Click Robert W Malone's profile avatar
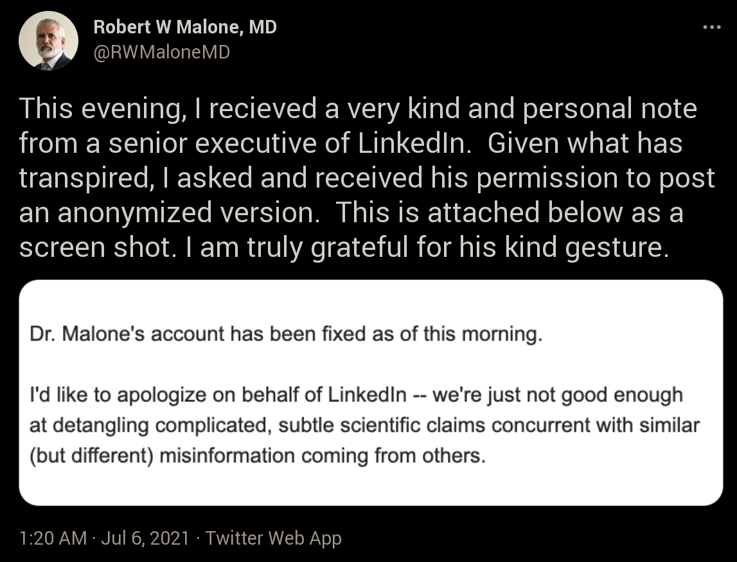 click(x=48, y=41)
